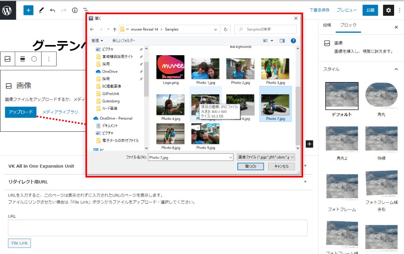Click the block alignment icon in the toolbar
The image size is (404, 254).
[23, 59]
